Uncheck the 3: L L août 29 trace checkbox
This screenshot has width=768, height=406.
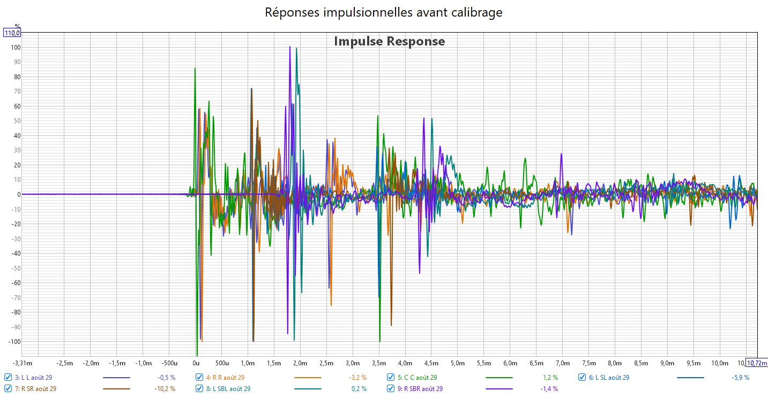click(x=8, y=377)
